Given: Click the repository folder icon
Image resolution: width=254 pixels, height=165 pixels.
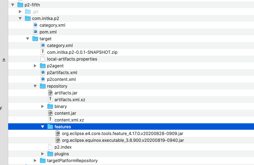Looking at the screenshot, I should (x=43, y=86).
